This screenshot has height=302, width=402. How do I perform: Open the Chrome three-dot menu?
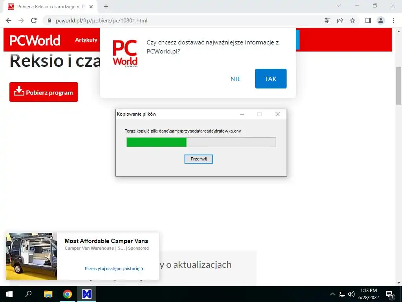[x=393, y=20]
